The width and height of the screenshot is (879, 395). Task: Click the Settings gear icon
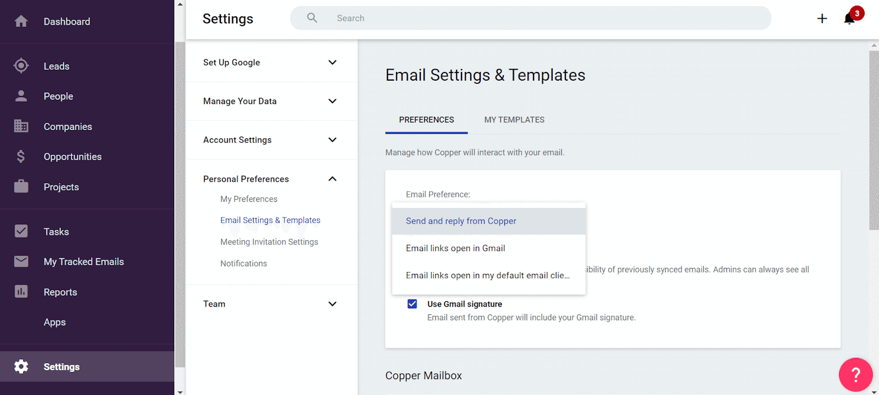(21, 366)
